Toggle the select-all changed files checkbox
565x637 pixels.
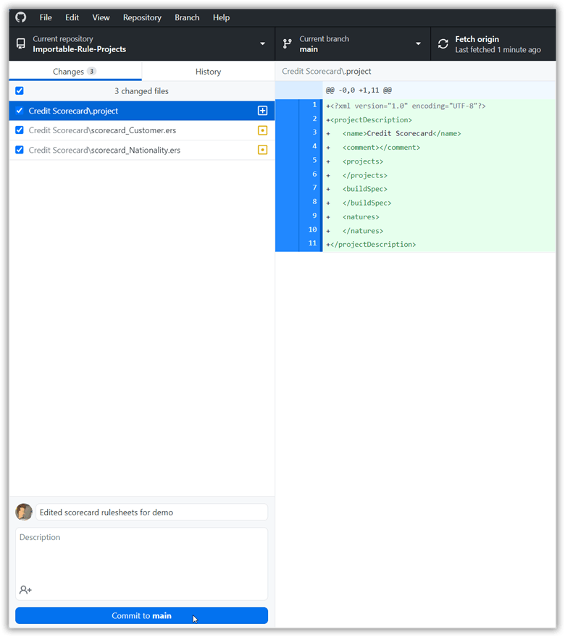click(20, 90)
